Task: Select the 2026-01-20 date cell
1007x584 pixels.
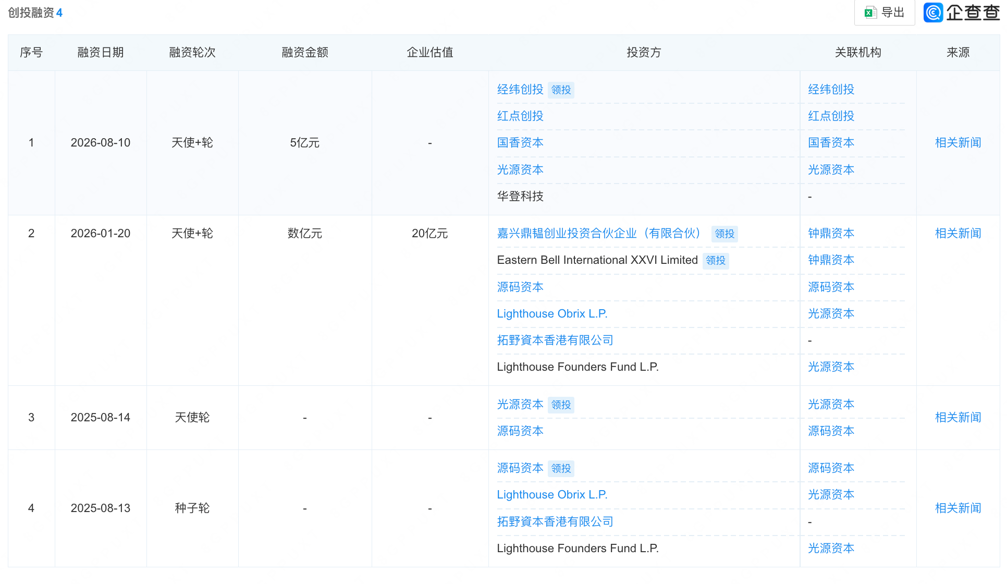Action: 101,234
